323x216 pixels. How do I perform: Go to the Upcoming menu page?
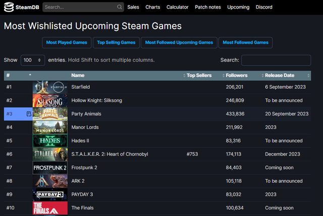coord(238,7)
